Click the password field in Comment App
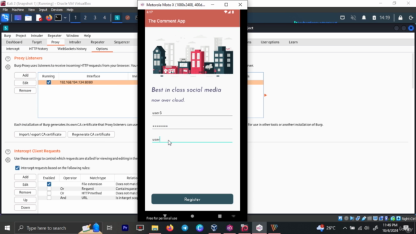Screen dimensions: 416x234 tap(192, 126)
